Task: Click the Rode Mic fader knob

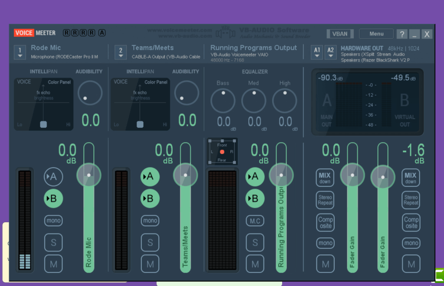Action: [x=89, y=175]
